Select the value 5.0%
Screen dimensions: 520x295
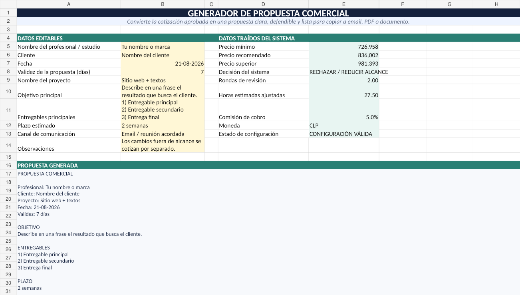click(x=344, y=110)
